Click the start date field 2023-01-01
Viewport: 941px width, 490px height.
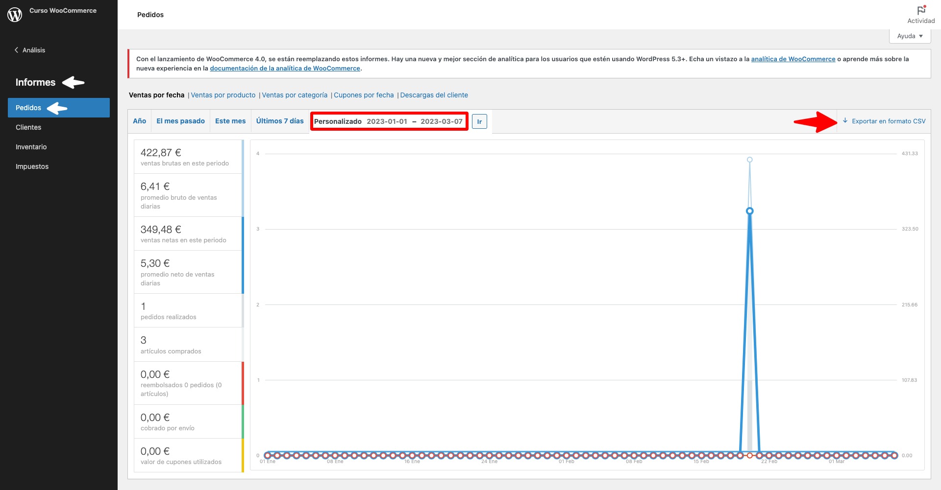pyautogui.click(x=387, y=121)
